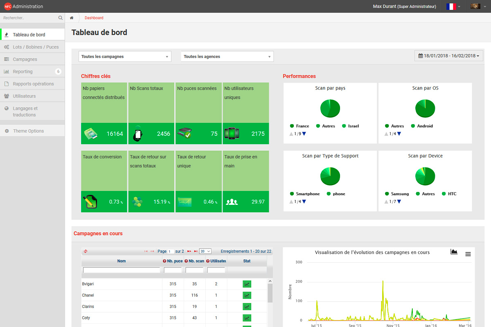Click the Nom filter input field
The width and height of the screenshot is (491, 327).
click(122, 270)
